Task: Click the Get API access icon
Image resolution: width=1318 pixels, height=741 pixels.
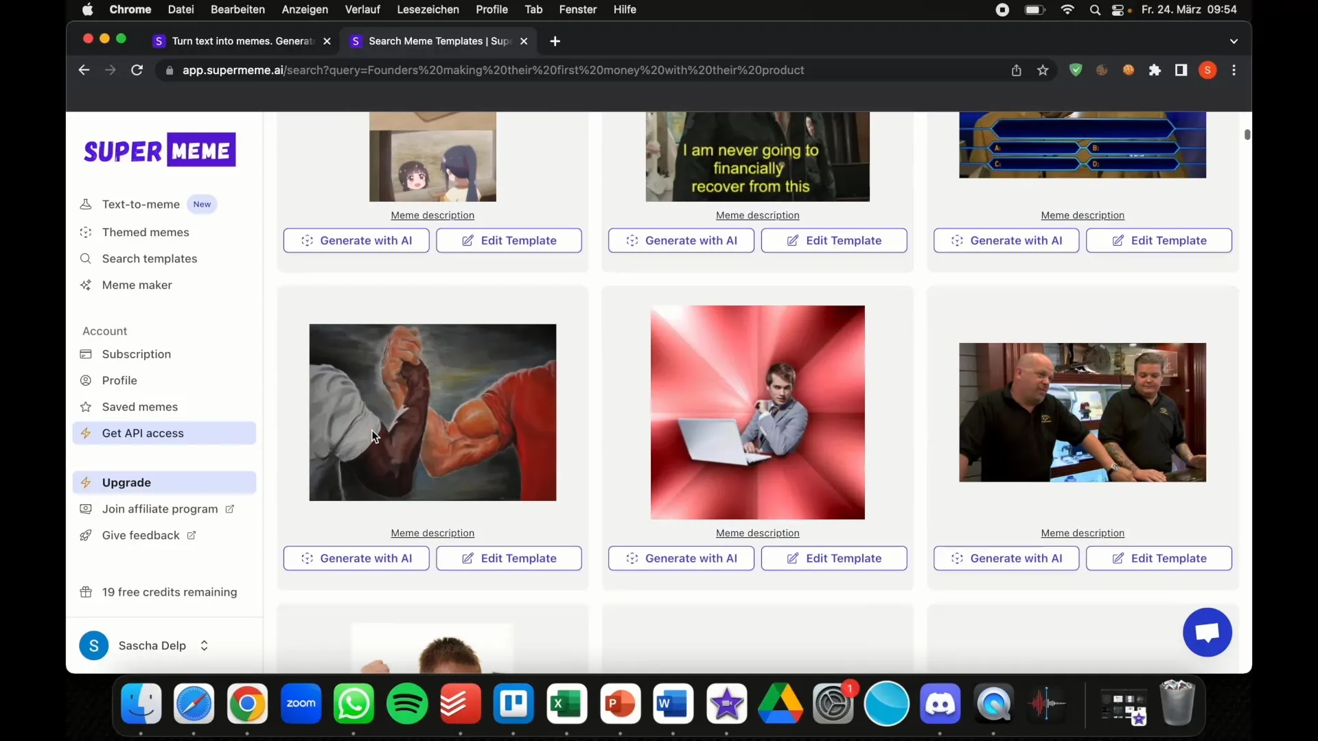Action: (86, 432)
